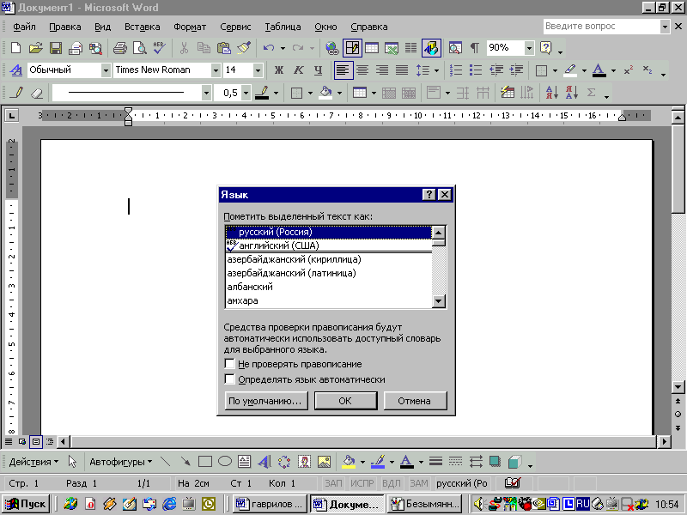Click the OK button in Язык dialog
This screenshot has height=515, width=687.
(346, 401)
